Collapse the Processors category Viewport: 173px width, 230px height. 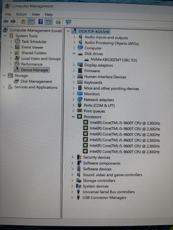point(73,117)
